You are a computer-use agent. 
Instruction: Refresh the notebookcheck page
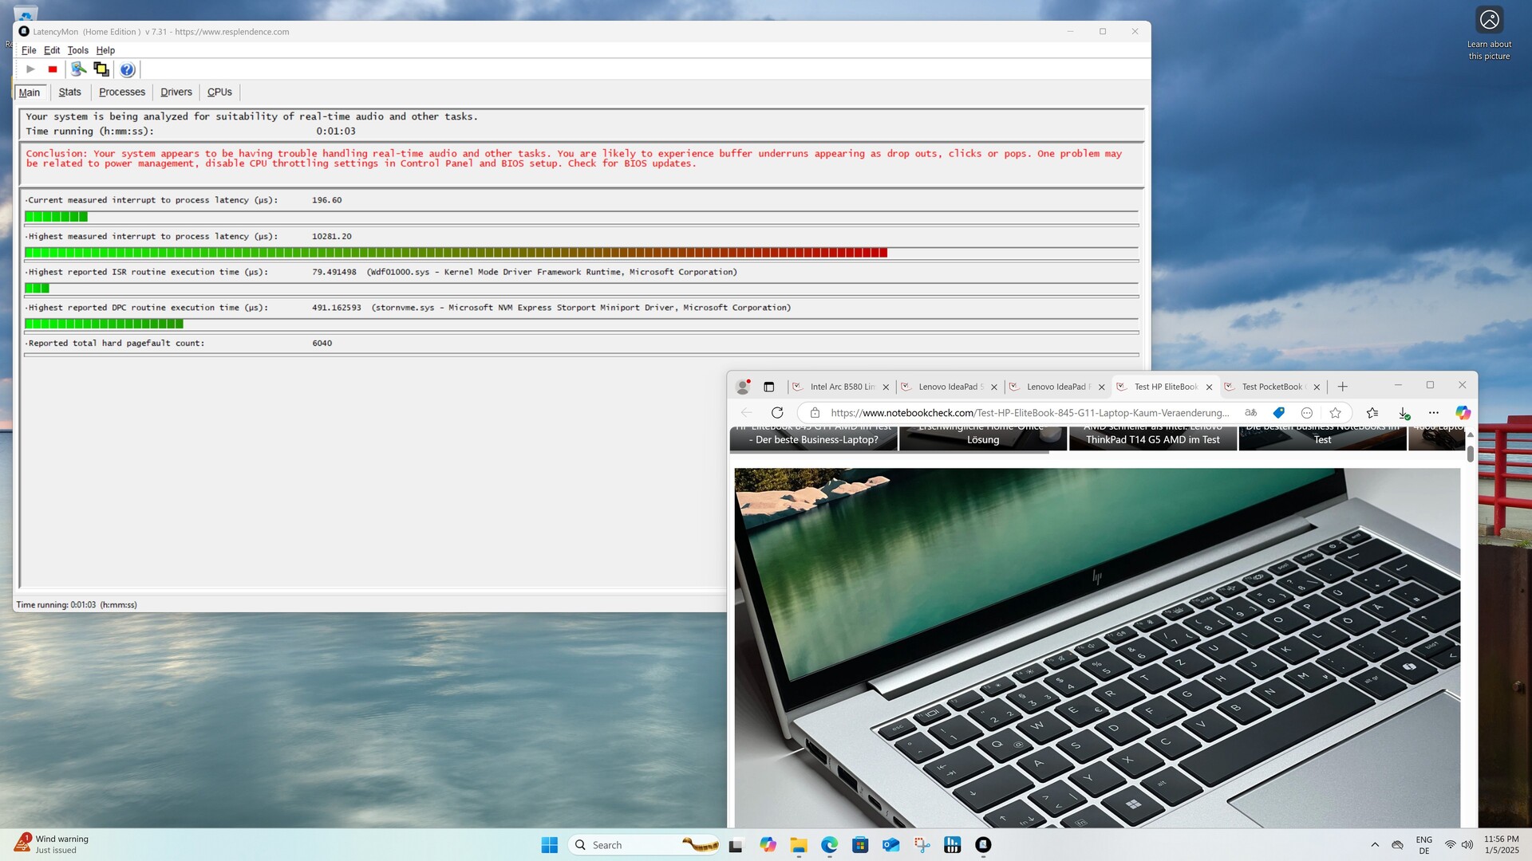[x=777, y=413]
